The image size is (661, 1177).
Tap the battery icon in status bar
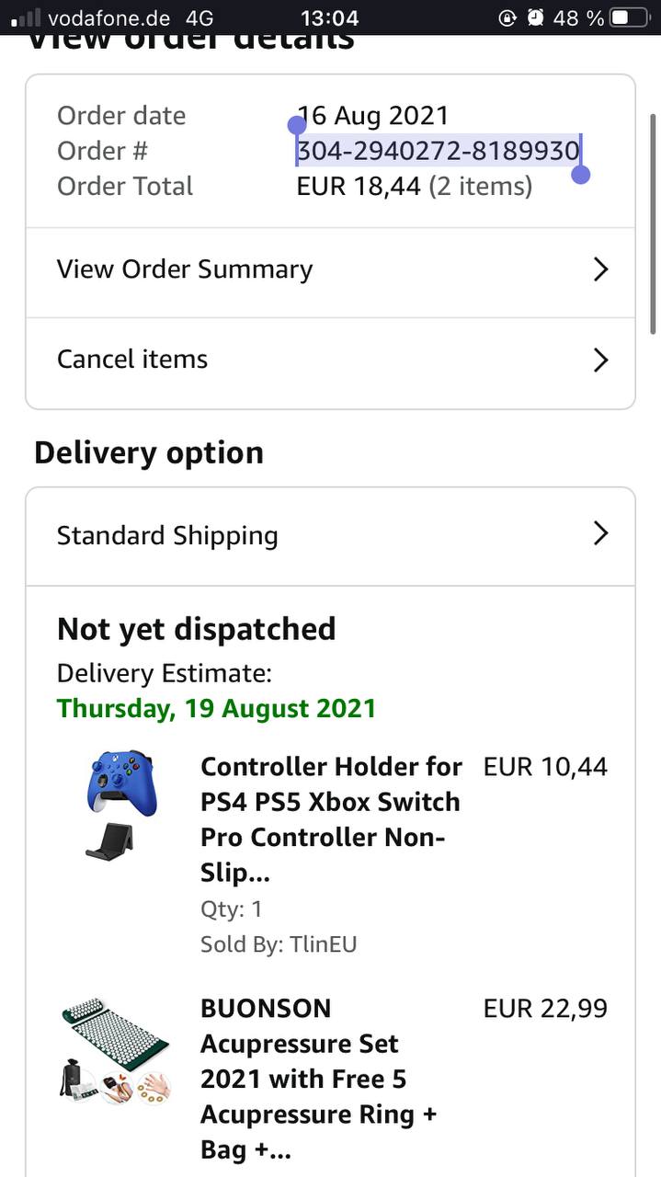click(630, 17)
